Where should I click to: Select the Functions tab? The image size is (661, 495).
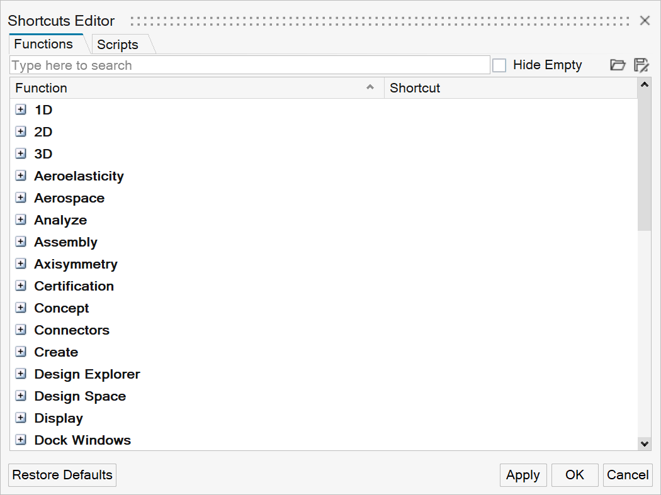coord(43,44)
